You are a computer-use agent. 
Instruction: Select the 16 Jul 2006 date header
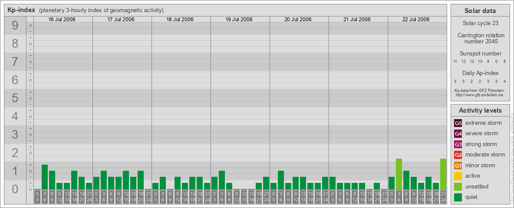click(x=62, y=19)
